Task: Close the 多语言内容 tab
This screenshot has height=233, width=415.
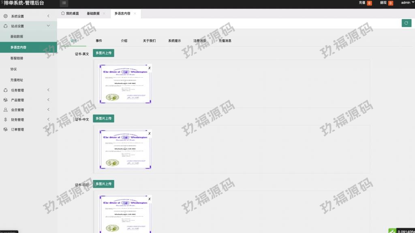Action: 135,14
